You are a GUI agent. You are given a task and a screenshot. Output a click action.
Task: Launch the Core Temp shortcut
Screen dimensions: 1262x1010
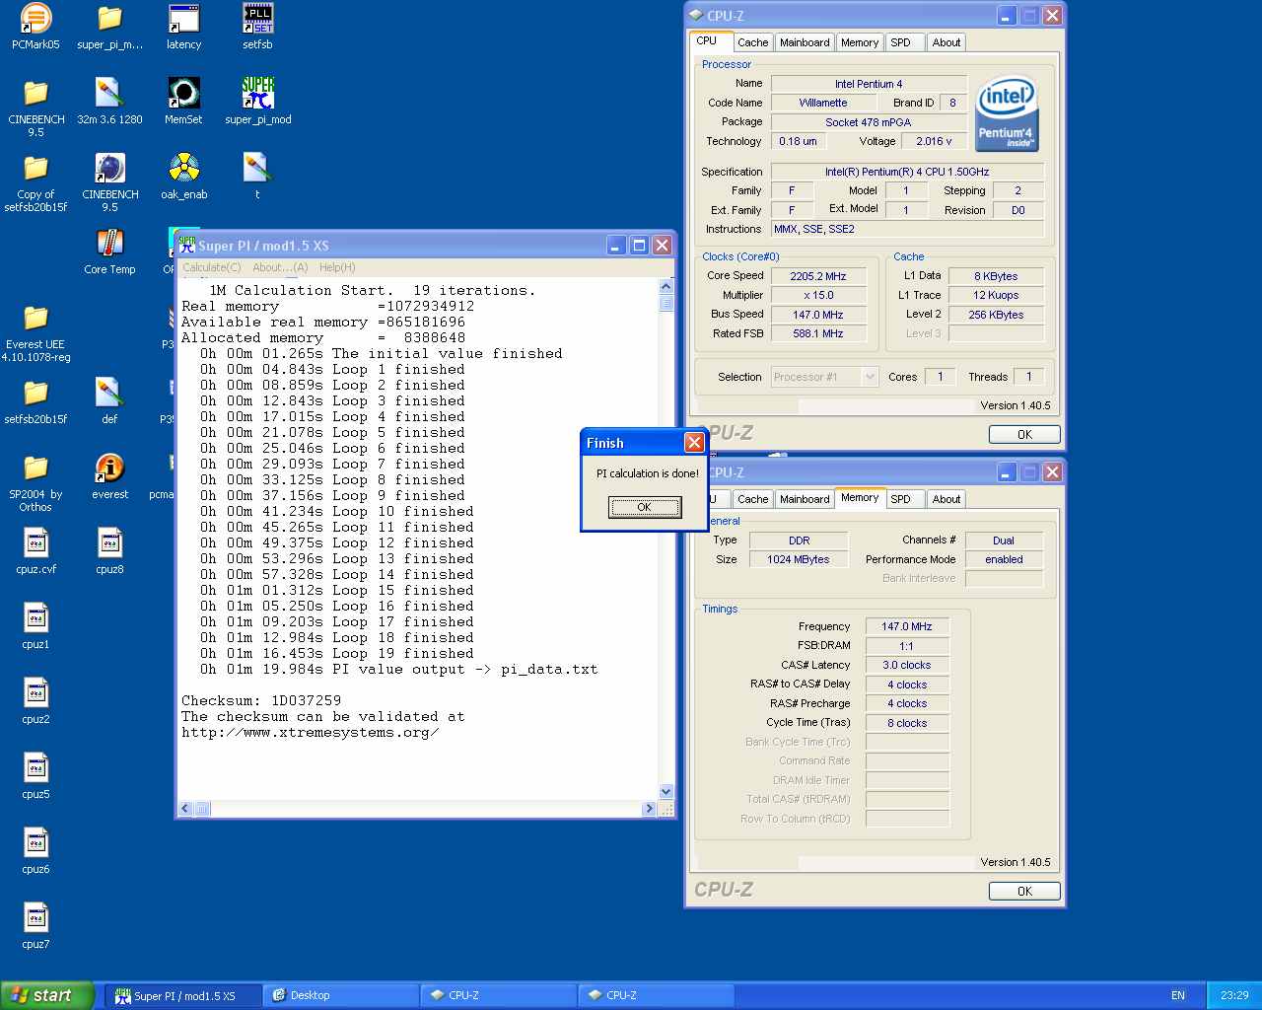point(109,252)
